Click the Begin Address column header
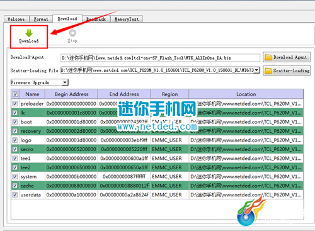Viewport: 315px width, 231px height. 71,94
